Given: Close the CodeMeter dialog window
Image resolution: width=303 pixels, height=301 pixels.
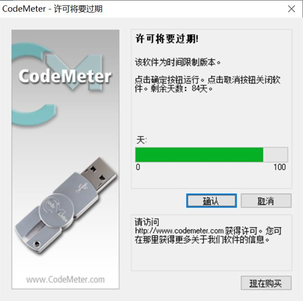Looking at the screenshot, I should (291, 9).
